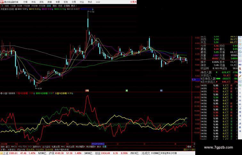Open the 交易 menu

(x=74, y=2)
